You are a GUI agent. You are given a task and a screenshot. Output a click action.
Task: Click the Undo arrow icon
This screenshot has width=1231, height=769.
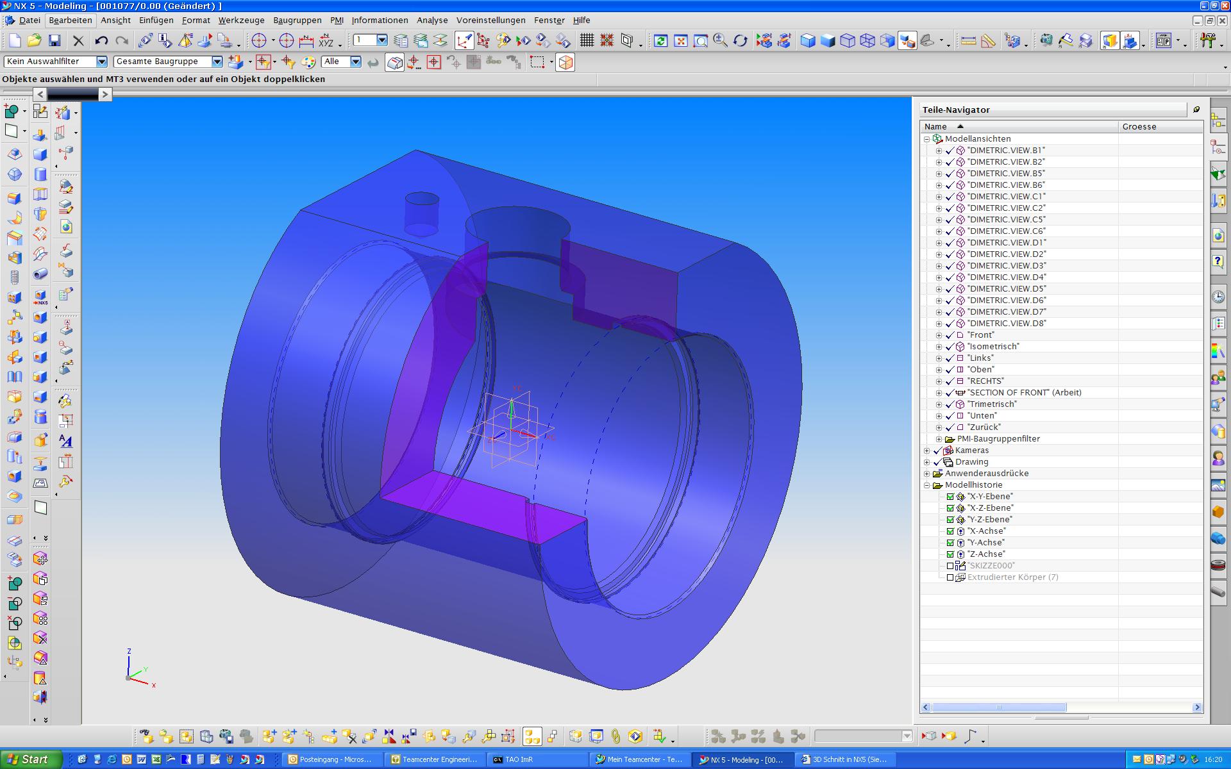click(101, 41)
